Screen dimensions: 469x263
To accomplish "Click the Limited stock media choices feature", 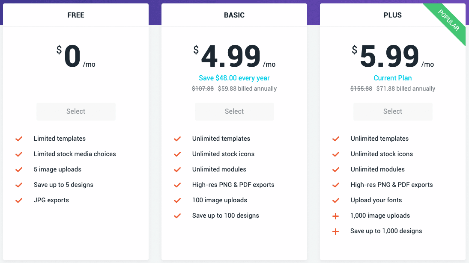I will pos(75,154).
